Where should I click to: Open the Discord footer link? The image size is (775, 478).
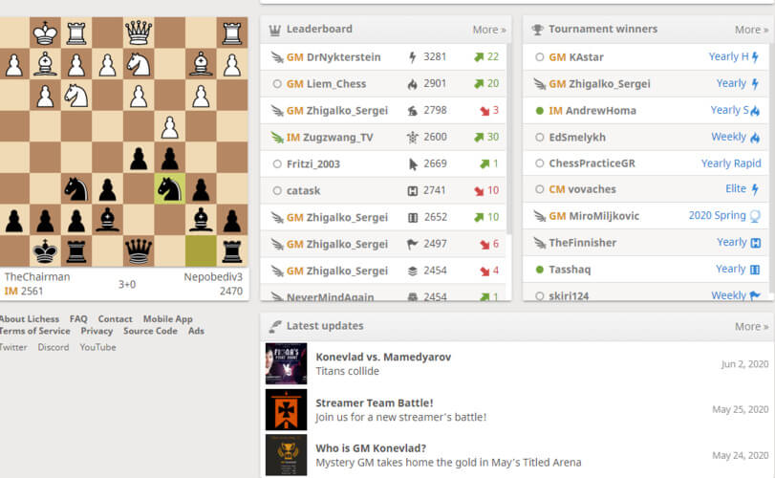tap(54, 347)
